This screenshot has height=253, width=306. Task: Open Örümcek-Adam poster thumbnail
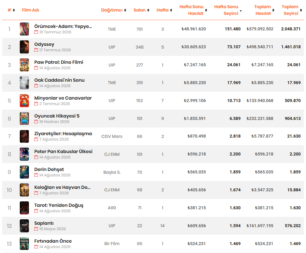click(24, 29)
